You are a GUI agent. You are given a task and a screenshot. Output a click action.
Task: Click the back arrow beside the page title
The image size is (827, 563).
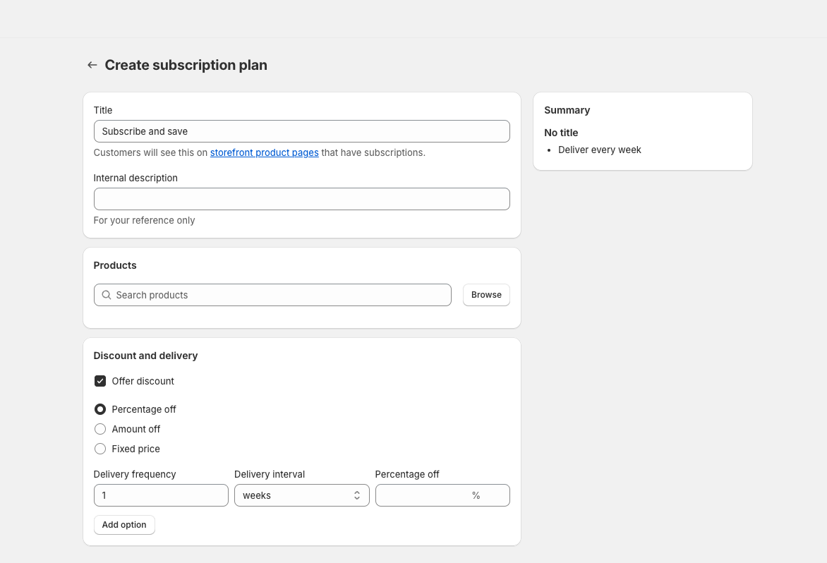[92, 65]
